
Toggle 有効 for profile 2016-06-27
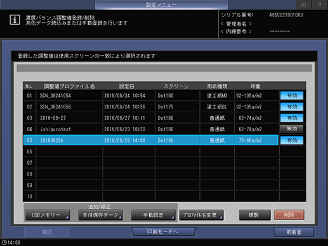pyautogui.click(x=292, y=118)
